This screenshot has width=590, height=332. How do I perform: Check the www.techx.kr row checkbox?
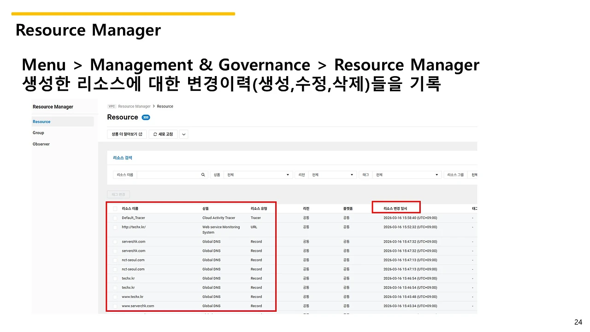(x=115, y=297)
